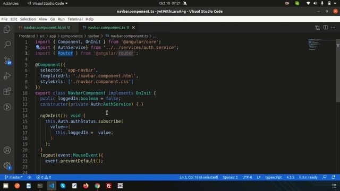
Task: Click the master* branch indicator
Action: coord(13,177)
